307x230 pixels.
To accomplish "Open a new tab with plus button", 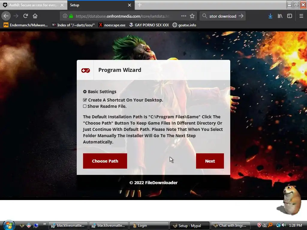I will (140, 5).
